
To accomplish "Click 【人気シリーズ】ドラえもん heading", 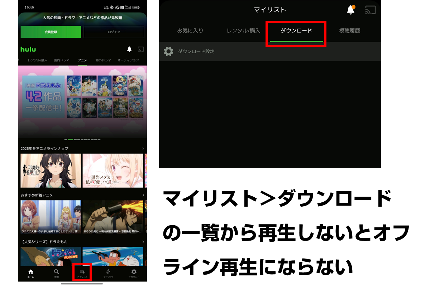I will tap(44, 242).
